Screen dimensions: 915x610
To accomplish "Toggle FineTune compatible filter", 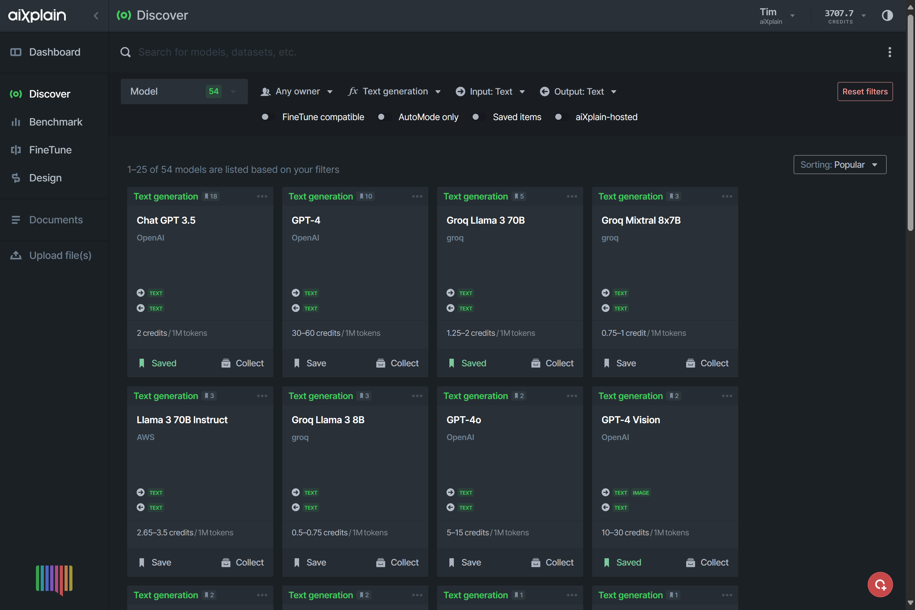I will point(268,117).
